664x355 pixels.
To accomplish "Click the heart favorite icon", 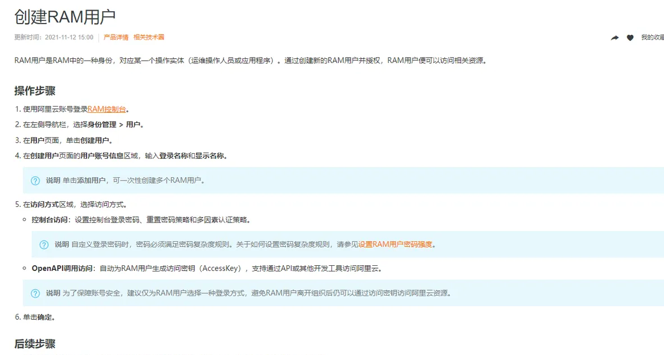I will coord(630,38).
